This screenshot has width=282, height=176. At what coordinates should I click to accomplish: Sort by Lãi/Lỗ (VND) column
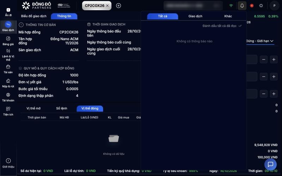(x=90, y=118)
